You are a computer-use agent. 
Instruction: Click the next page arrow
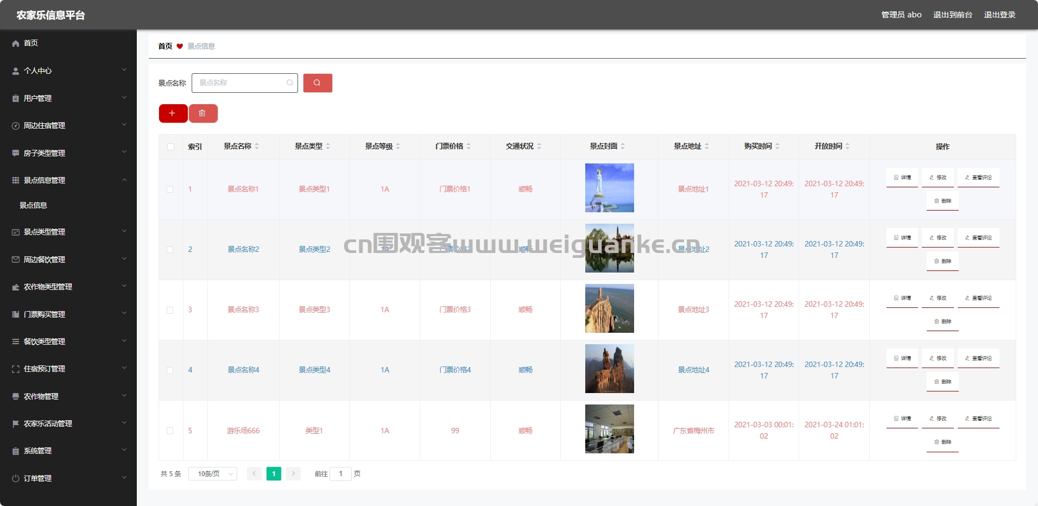click(293, 474)
